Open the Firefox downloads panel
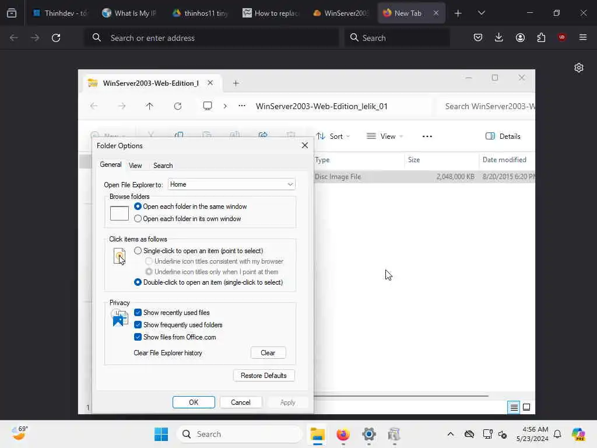The height and width of the screenshot is (448, 597). coord(499,37)
